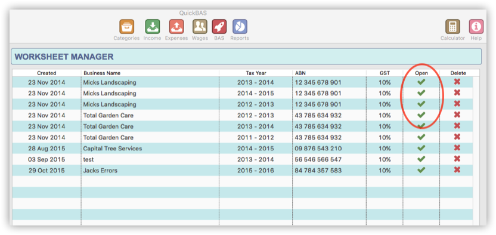Open the red Expenses icon
The image size is (496, 235).
tap(176, 27)
